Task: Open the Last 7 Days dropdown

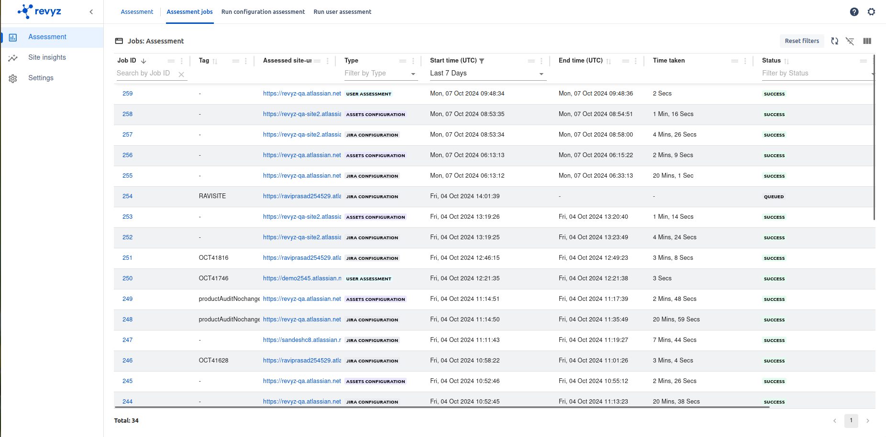Action: click(488, 74)
